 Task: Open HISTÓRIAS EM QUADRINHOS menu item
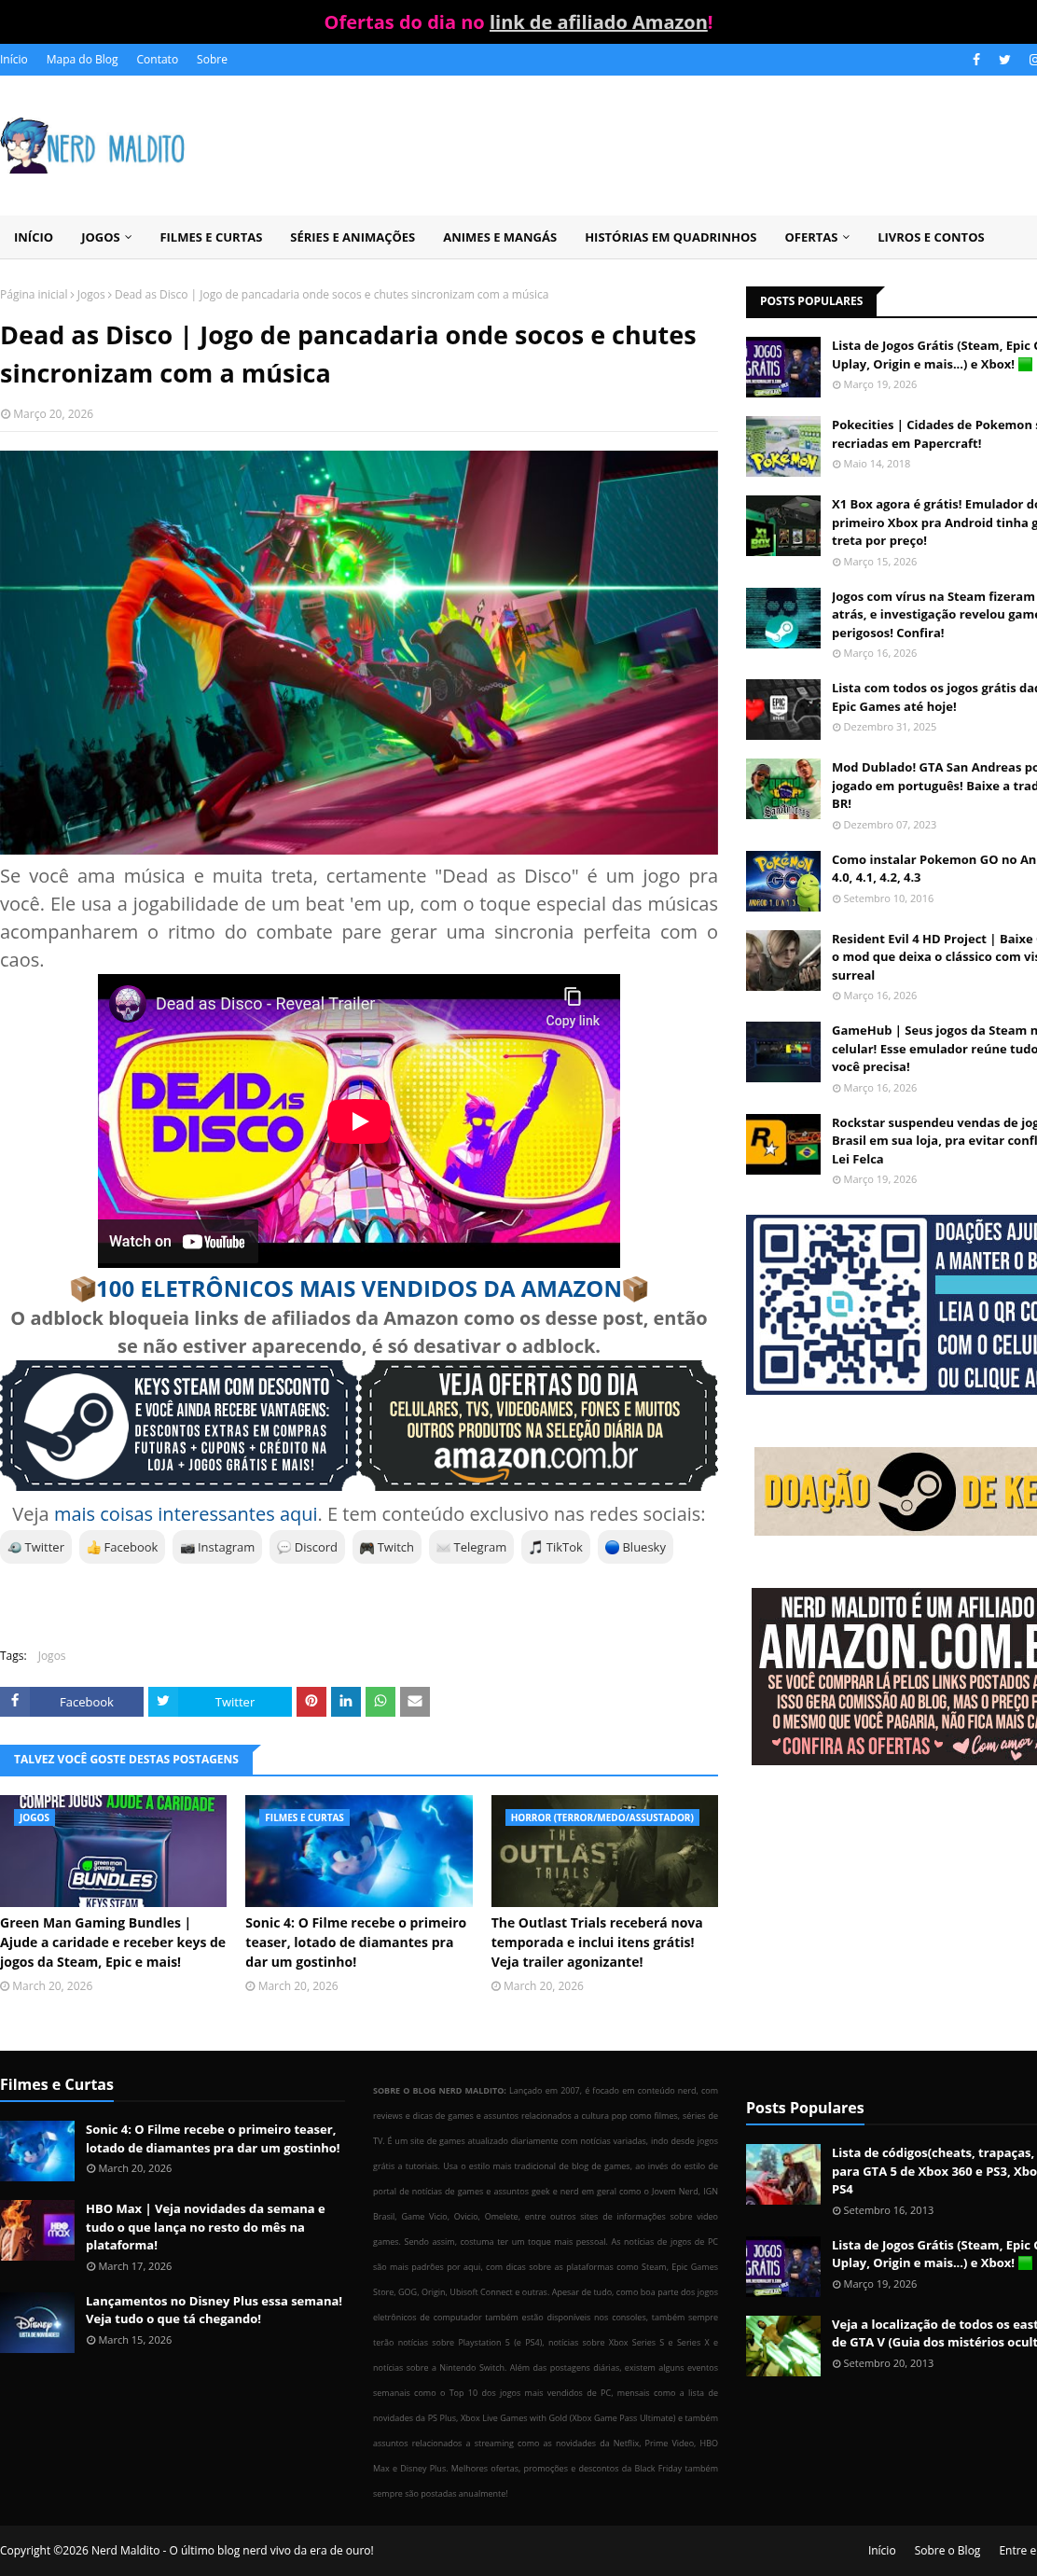(x=670, y=237)
